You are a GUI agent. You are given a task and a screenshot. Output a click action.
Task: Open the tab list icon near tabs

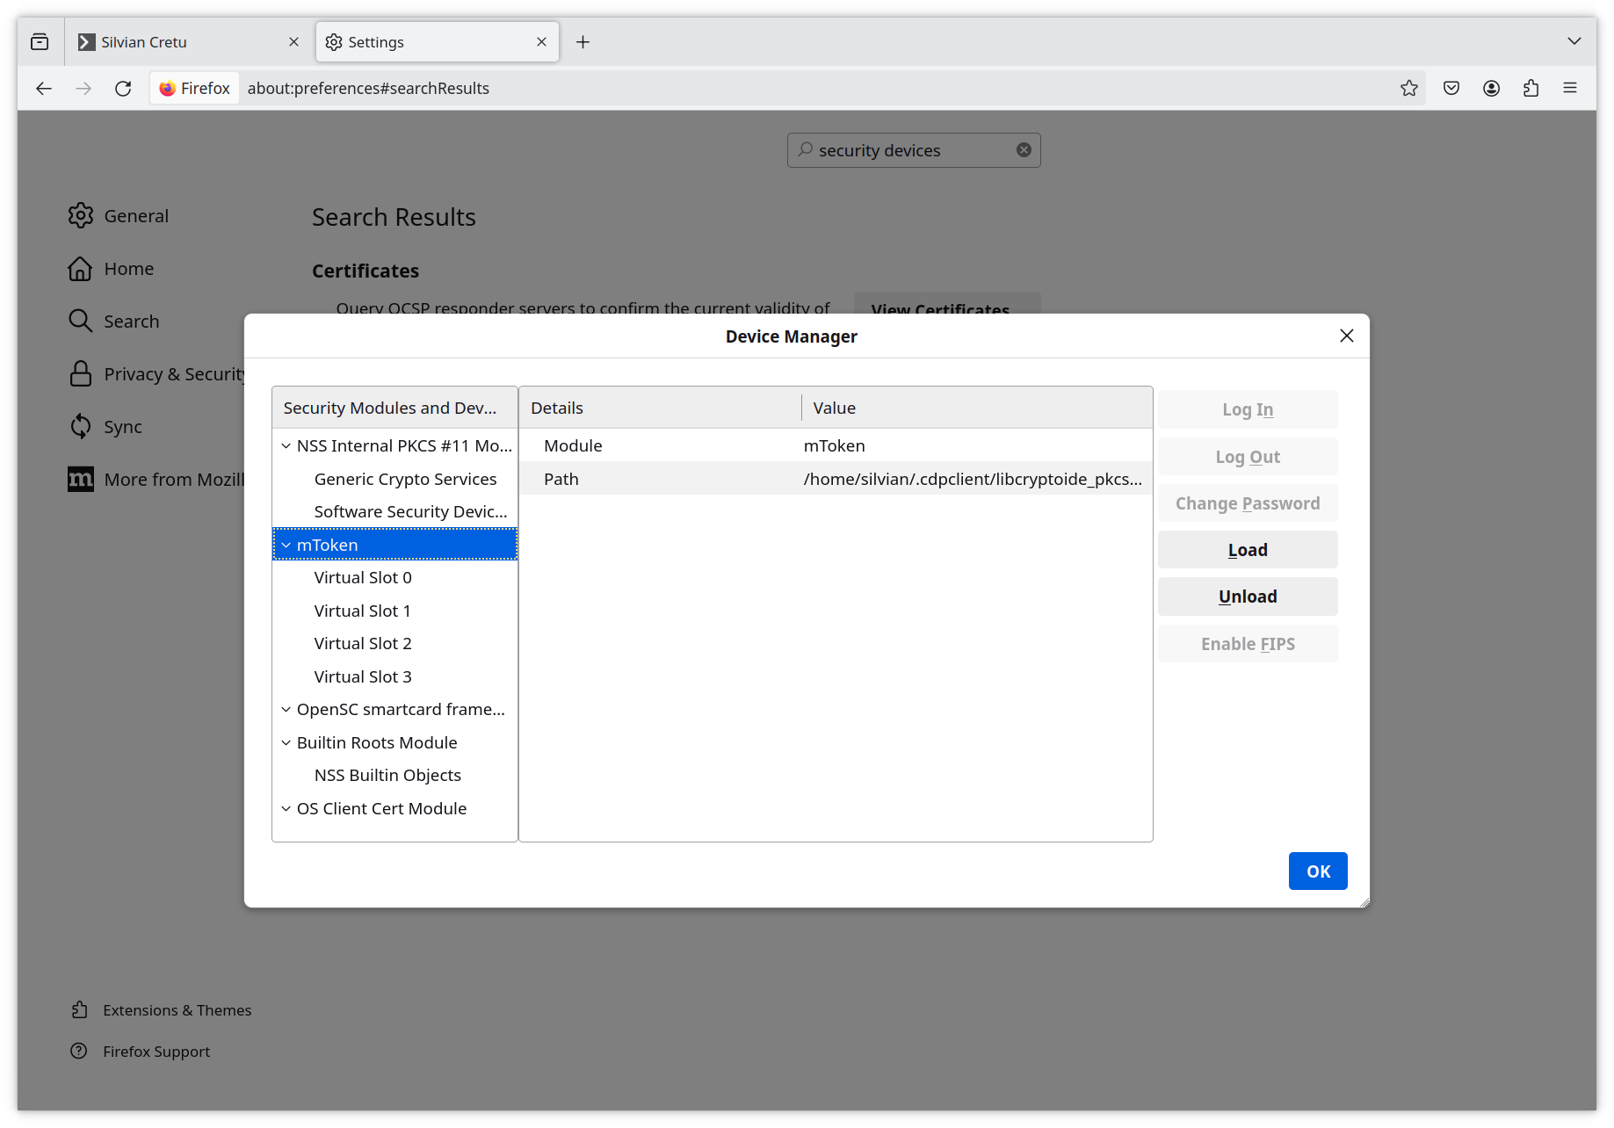coord(39,41)
